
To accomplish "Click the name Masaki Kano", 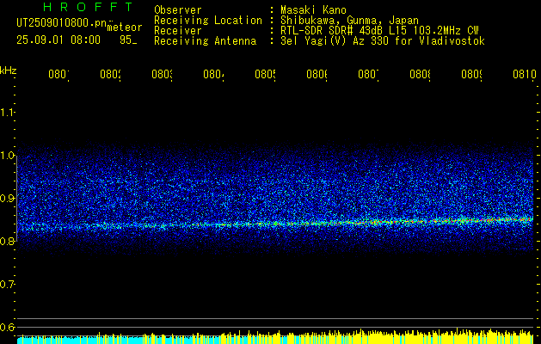I will [313, 10].
